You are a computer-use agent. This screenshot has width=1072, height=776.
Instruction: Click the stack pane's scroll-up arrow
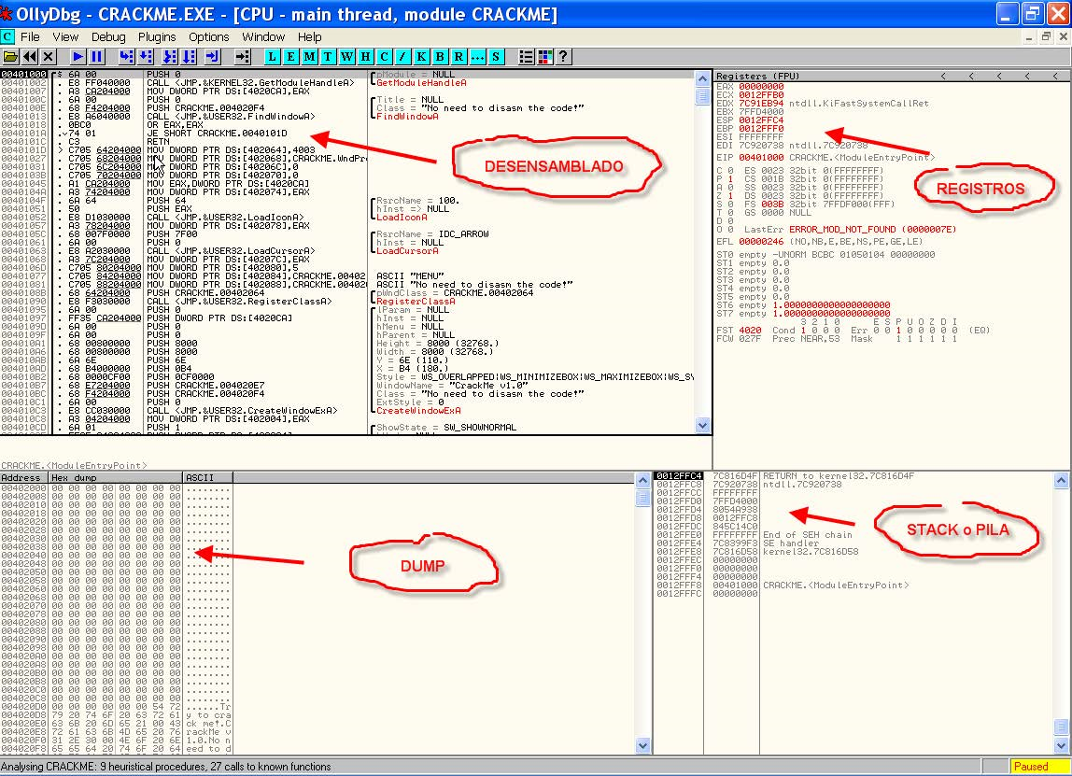(x=1061, y=480)
